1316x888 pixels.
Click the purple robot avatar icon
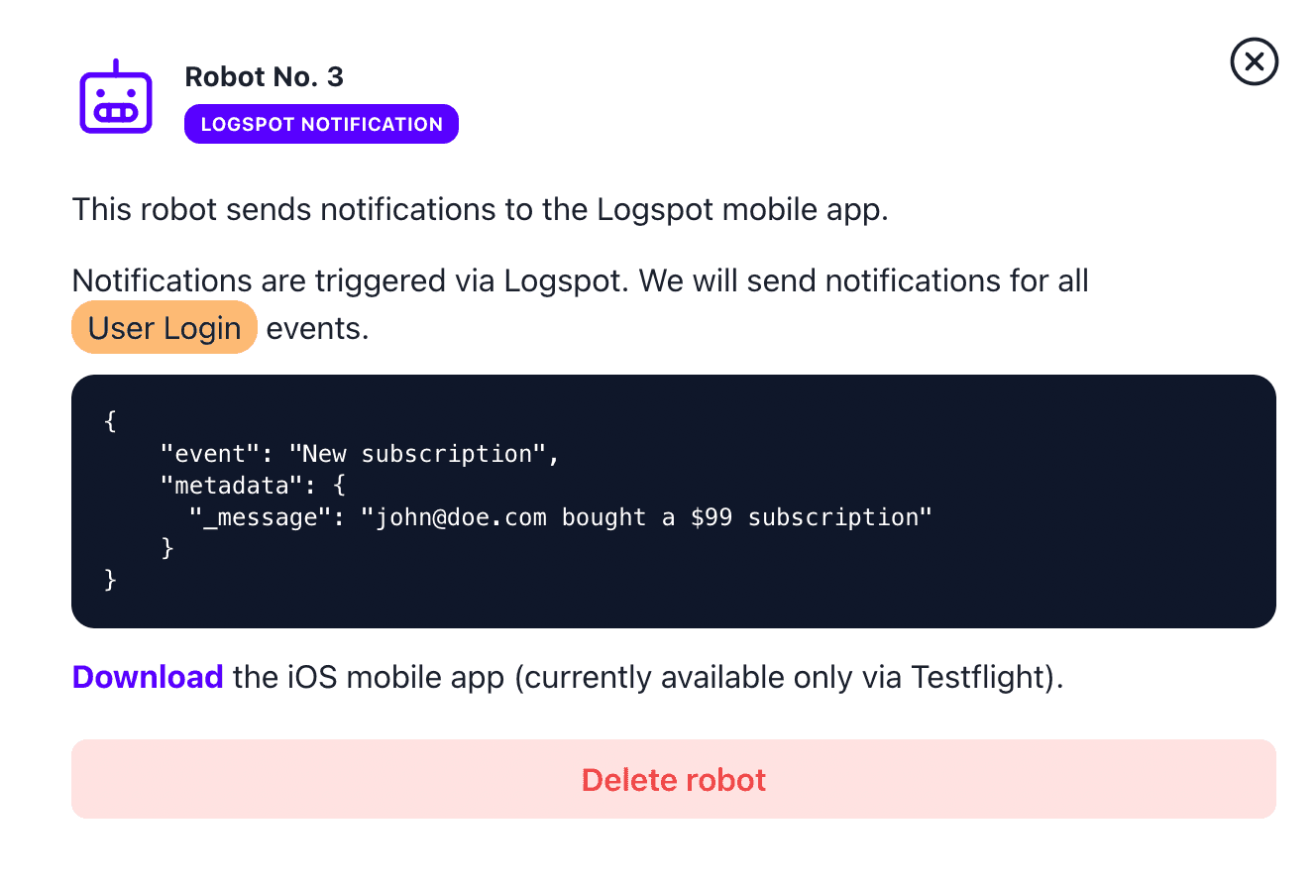pos(116,97)
